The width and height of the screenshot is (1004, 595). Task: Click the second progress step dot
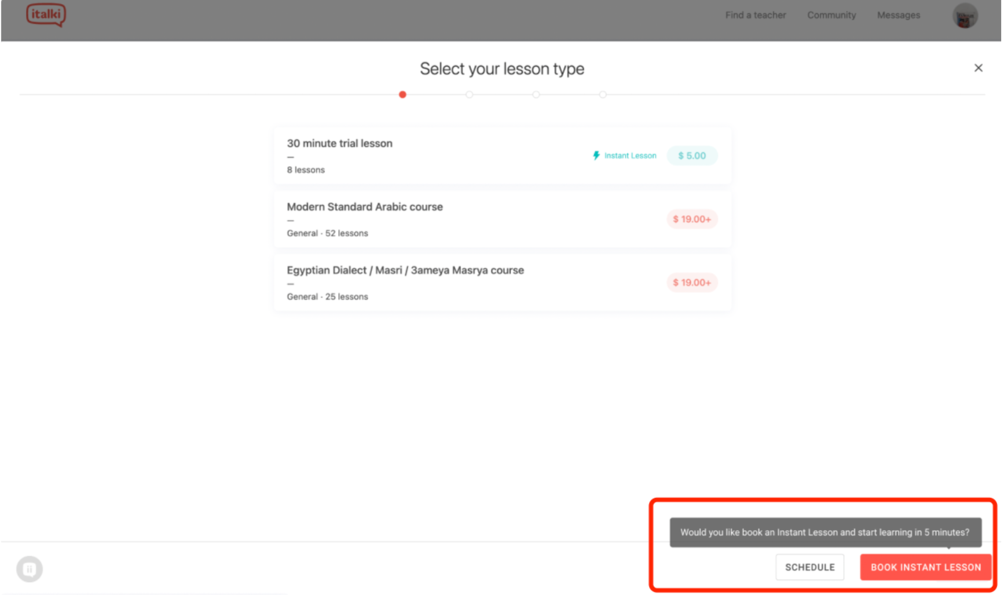pyautogui.click(x=469, y=94)
